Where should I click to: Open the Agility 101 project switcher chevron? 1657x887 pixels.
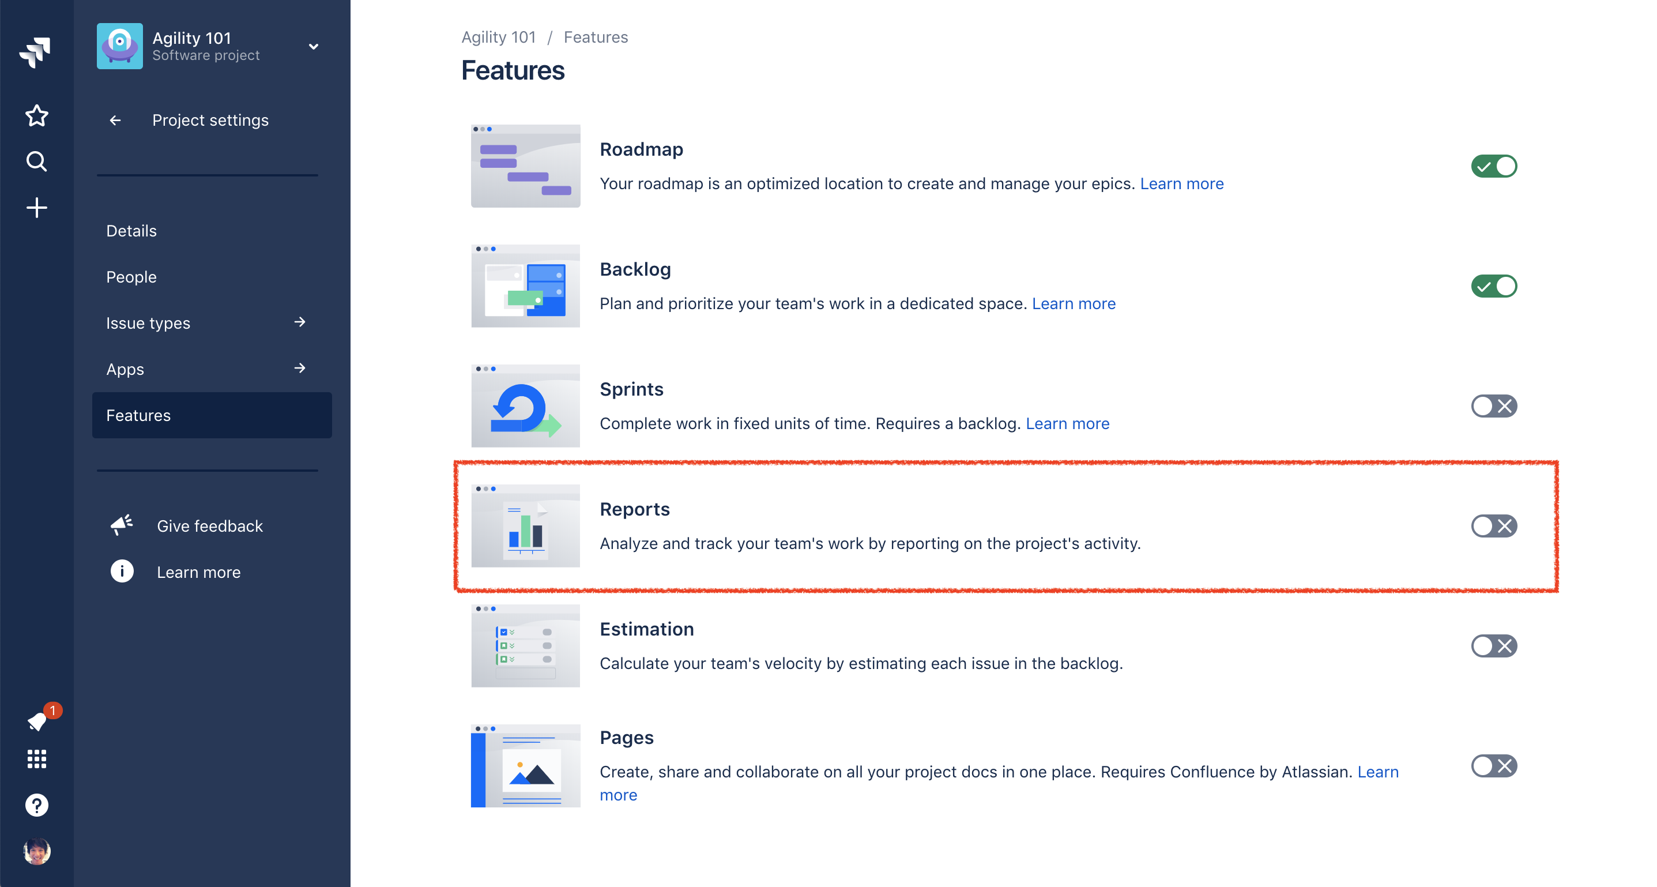(313, 46)
